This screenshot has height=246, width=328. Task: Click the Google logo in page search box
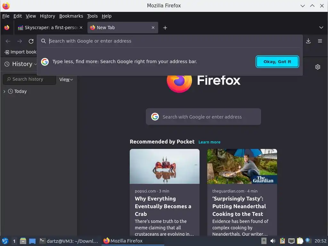(x=155, y=117)
